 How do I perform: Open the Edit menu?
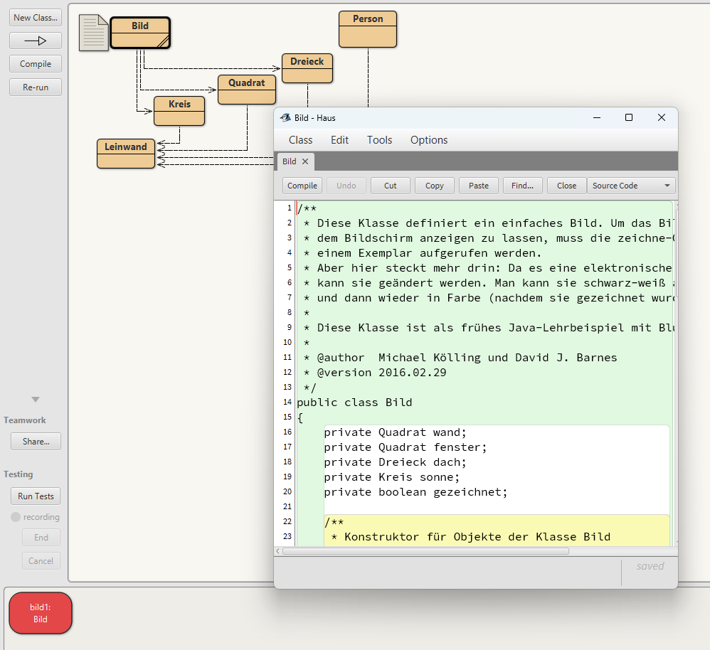coord(339,140)
